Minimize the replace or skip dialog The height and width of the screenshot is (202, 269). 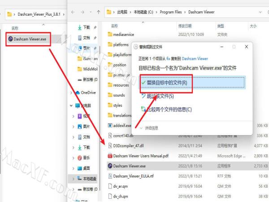coord(222,47)
